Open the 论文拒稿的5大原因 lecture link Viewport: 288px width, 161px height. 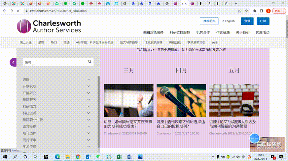point(233,124)
